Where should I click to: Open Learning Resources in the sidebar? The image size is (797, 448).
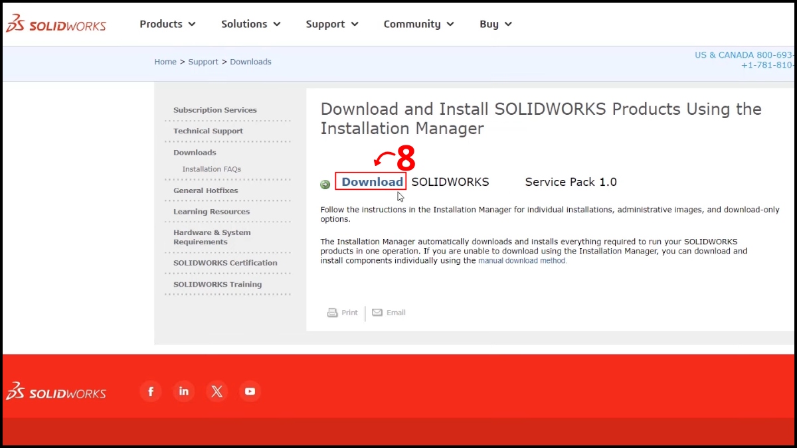(212, 212)
